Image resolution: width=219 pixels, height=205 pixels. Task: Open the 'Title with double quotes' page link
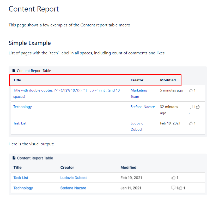[x=66, y=93]
